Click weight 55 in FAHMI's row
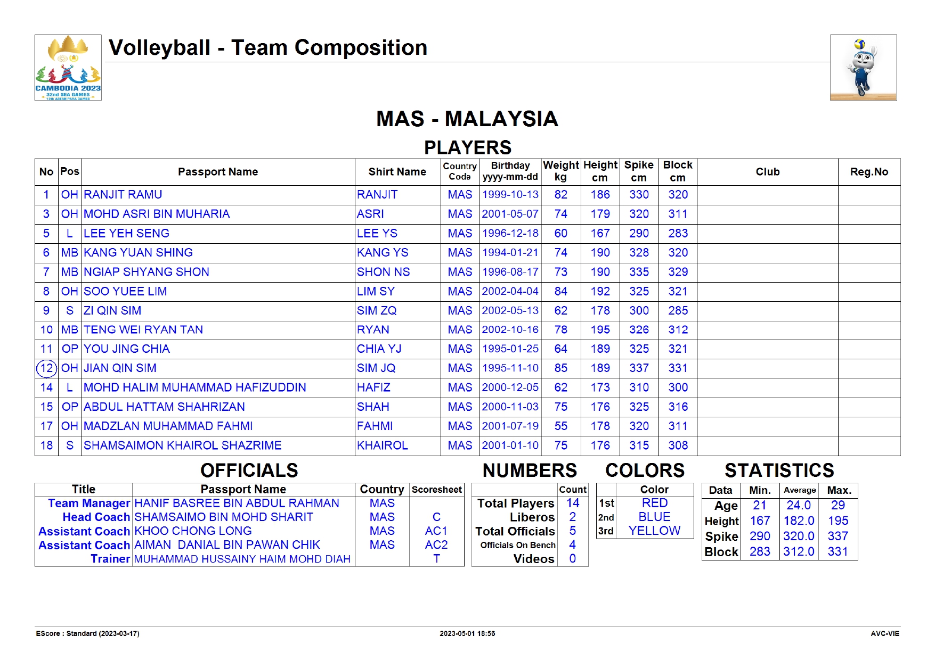Image resolution: width=935 pixels, height=660 pixels. click(561, 426)
